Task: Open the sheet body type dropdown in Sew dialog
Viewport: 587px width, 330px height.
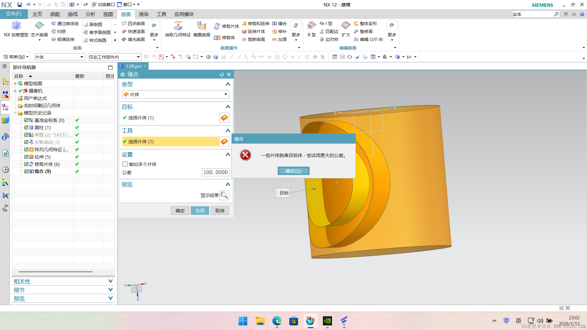Action: (x=225, y=94)
